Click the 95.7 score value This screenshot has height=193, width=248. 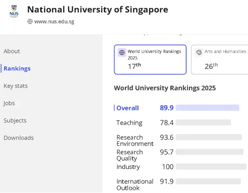click(x=167, y=152)
